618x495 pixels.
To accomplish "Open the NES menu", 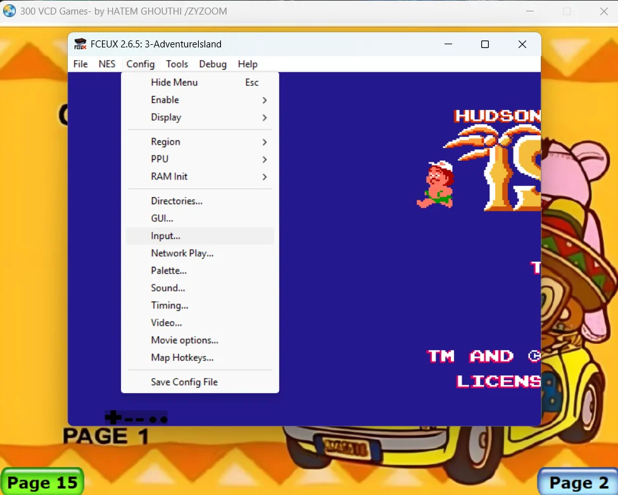I will click(107, 64).
